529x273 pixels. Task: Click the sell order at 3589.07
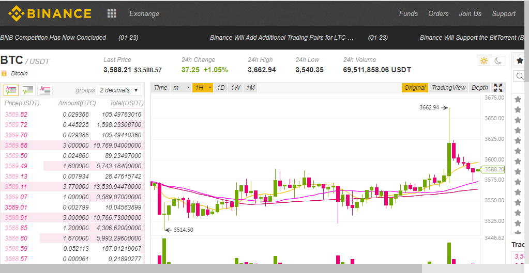tap(72, 197)
